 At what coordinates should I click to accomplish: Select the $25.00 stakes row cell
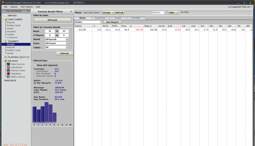[83, 30]
